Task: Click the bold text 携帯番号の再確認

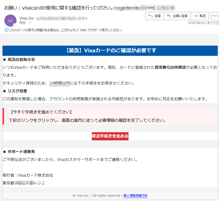Action: tap(170, 68)
